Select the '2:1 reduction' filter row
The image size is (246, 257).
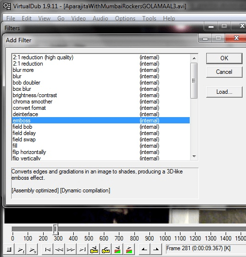click(101, 64)
